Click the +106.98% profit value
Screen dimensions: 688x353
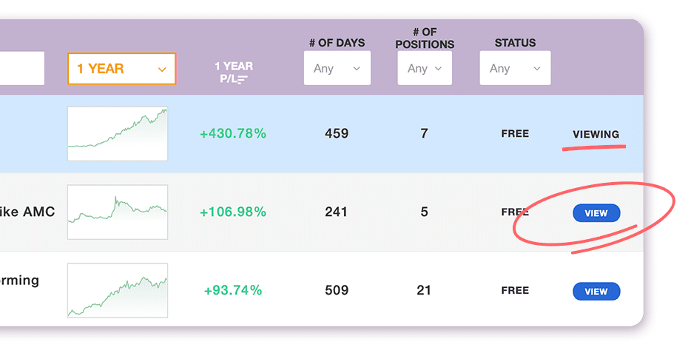pos(233,212)
